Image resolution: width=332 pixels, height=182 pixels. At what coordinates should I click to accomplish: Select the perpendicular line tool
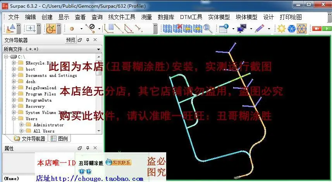(x=139, y=29)
